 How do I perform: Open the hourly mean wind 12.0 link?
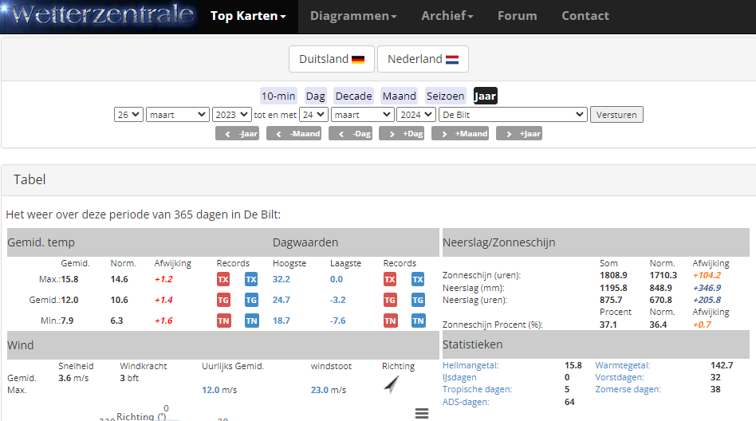211,390
